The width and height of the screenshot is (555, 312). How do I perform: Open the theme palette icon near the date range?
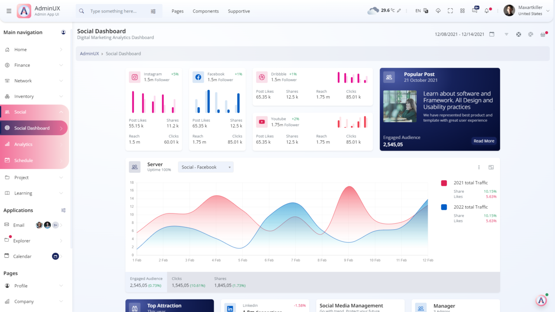tap(530, 34)
